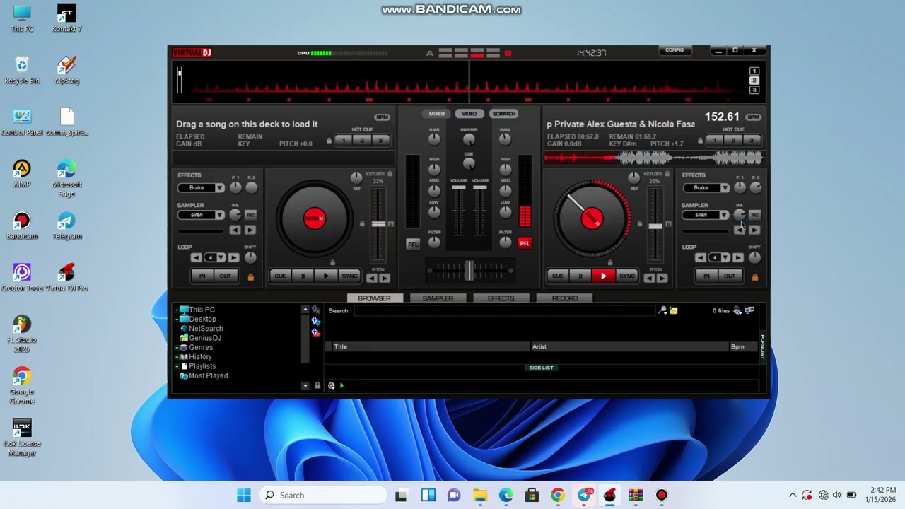Halve the left deck loop length
The width and height of the screenshot is (905, 509).
(x=196, y=257)
